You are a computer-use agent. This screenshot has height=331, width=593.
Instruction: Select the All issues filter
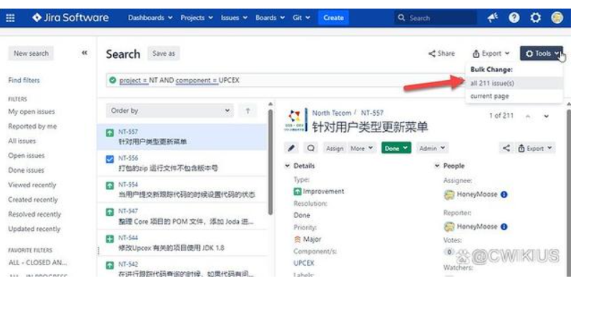[22, 141]
